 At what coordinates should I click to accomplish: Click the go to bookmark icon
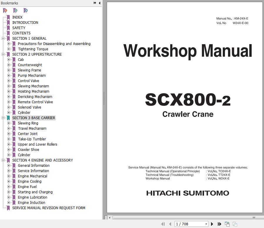26,11
